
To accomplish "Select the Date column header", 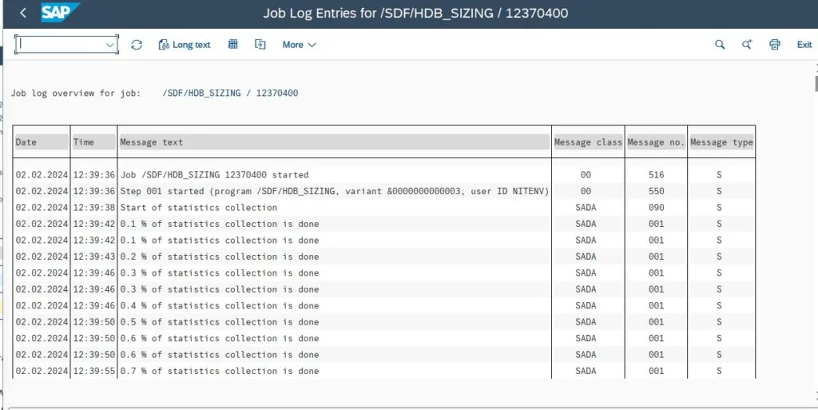I will click(42, 142).
